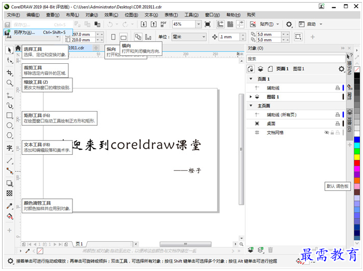The image size is (363, 271).
Task: Open the units 毫米 dropdown
Action: [204, 37]
